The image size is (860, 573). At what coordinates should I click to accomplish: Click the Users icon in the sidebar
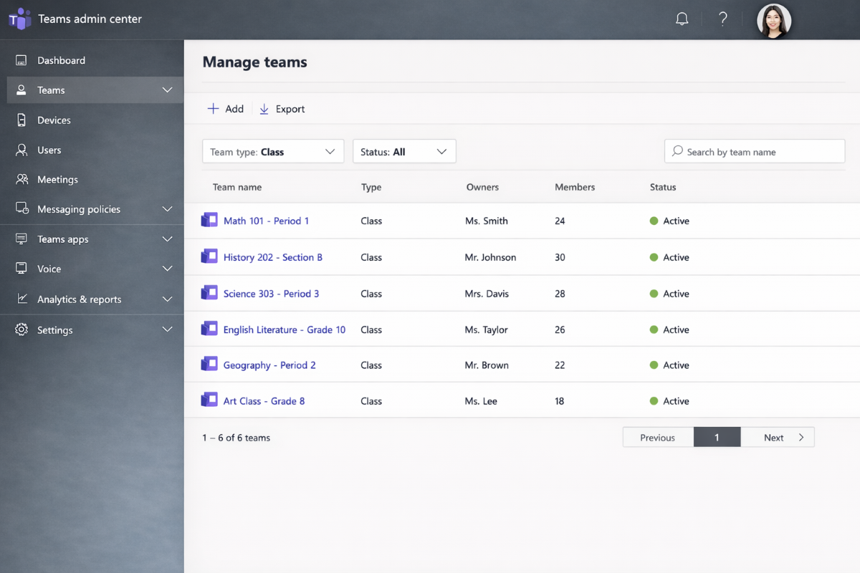[21, 150]
